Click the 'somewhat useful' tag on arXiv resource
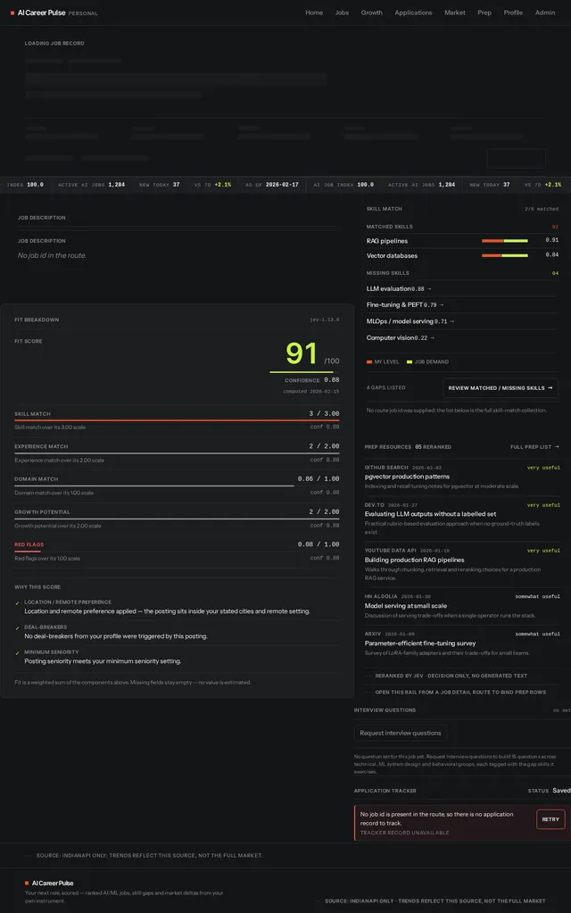Image resolution: width=571 pixels, height=913 pixels. click(x=537, y=634)
